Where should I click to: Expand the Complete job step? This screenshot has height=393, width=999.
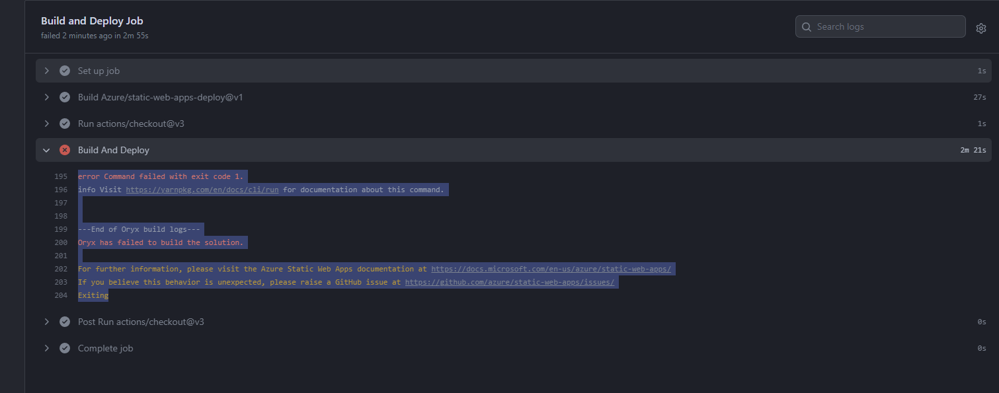coord(46,347)
